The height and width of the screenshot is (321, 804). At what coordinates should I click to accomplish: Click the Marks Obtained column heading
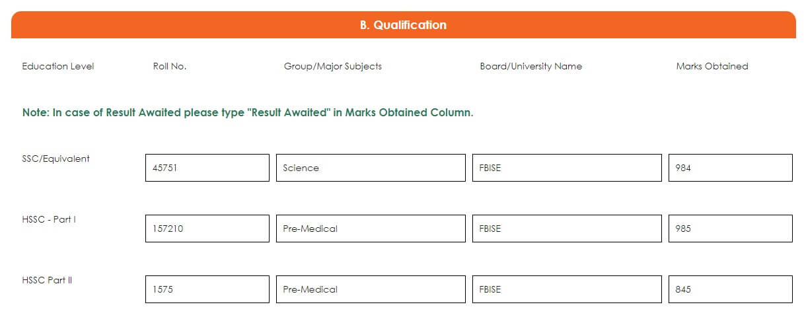[x=712, y=66]
